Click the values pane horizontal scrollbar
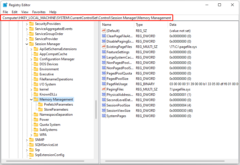The width and height of the screenshot is (240, 165). [x=165, y=161]
